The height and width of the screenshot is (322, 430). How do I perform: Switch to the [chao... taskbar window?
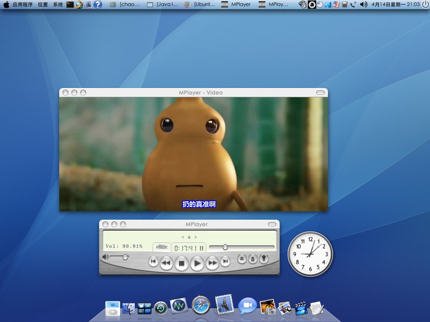pyautogui.click(x=124, y=4)
